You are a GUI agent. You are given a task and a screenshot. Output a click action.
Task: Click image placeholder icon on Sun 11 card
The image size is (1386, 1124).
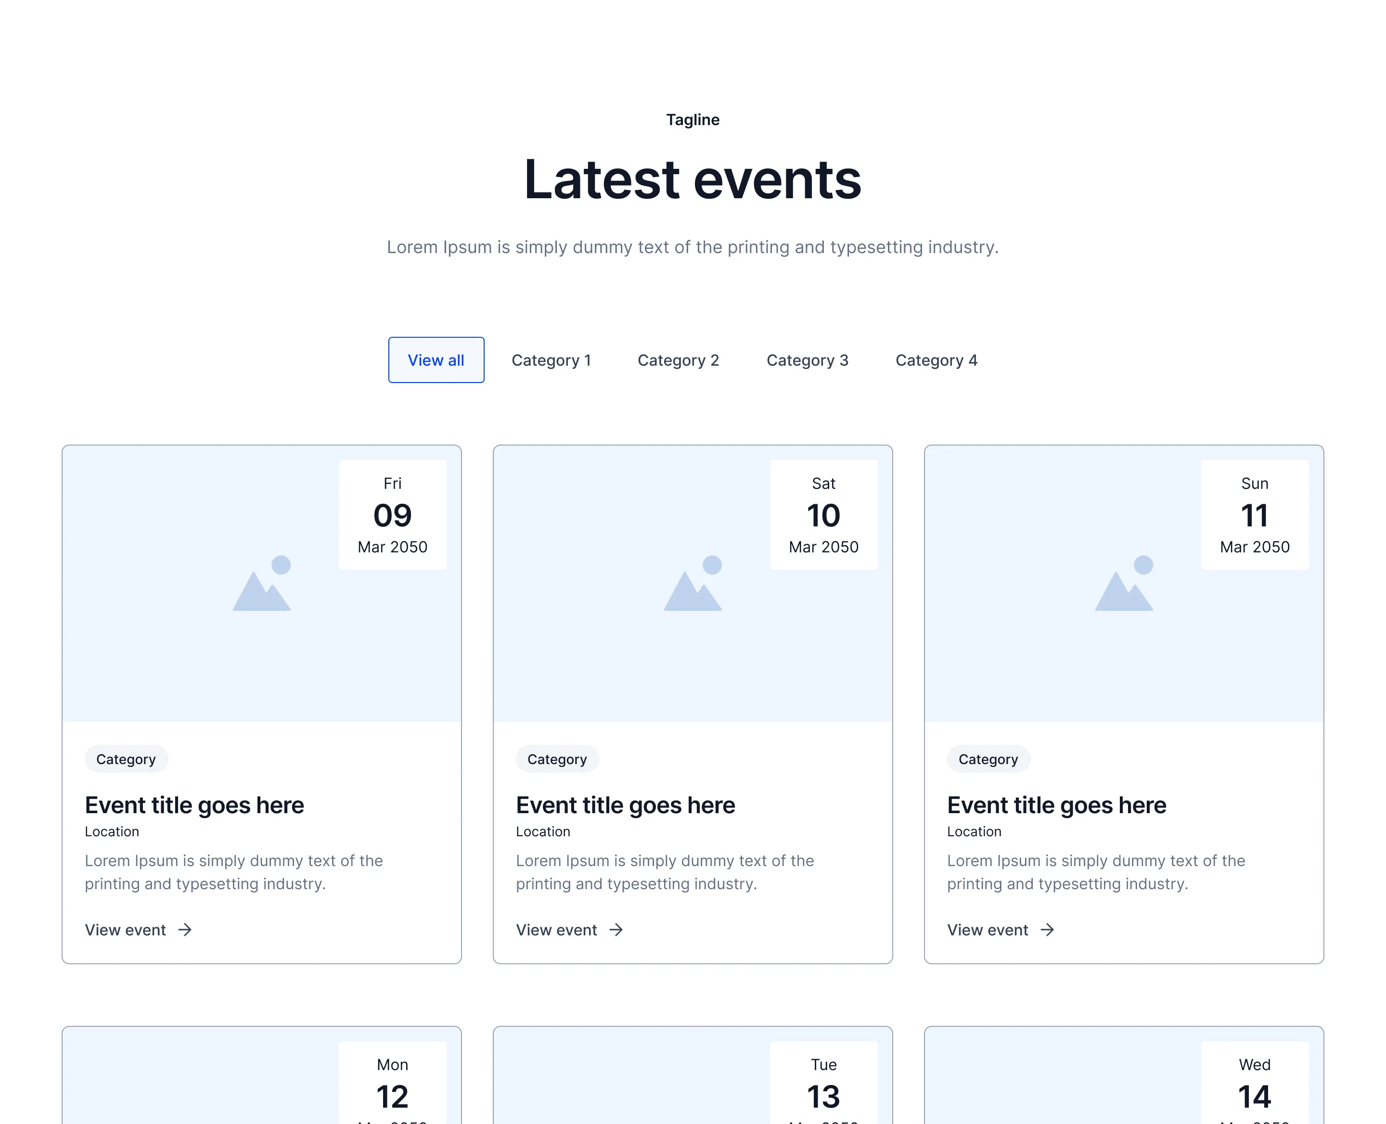[x=1124, y=583]
